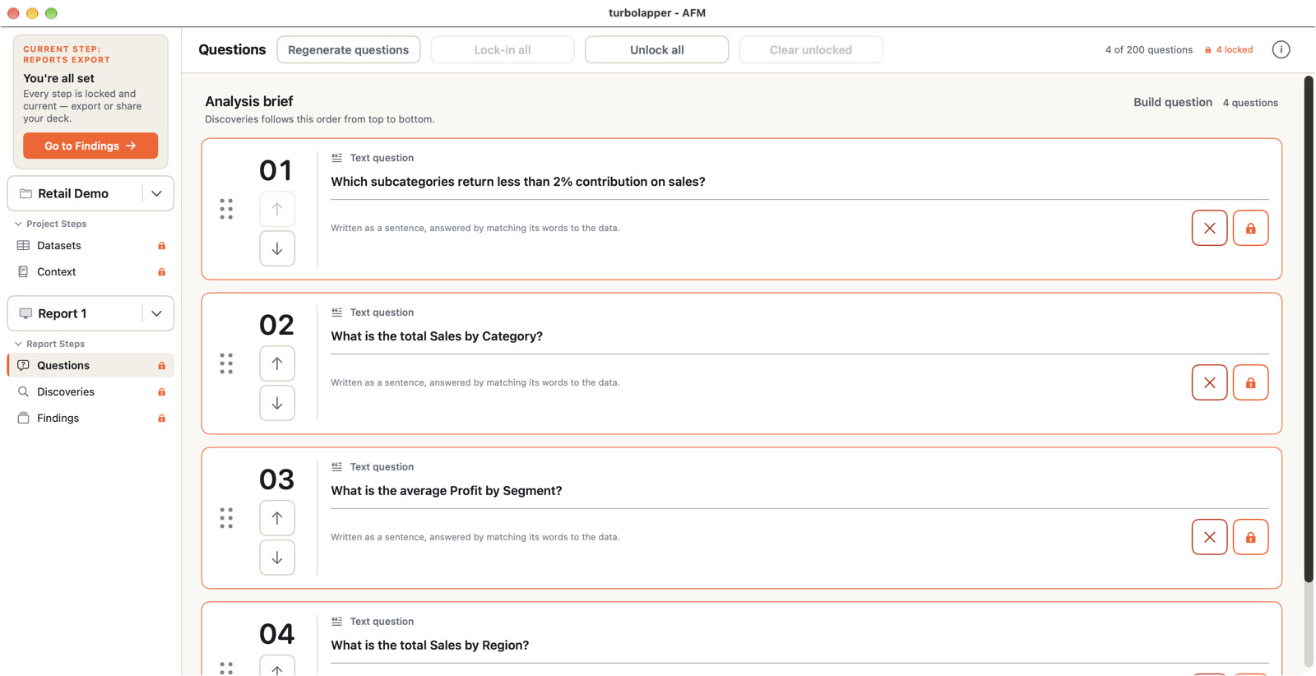Toggle the lock on question 01
The width and height of the screenshot is (1316, 676).
pyautogui.click(x=1250, y=228)
